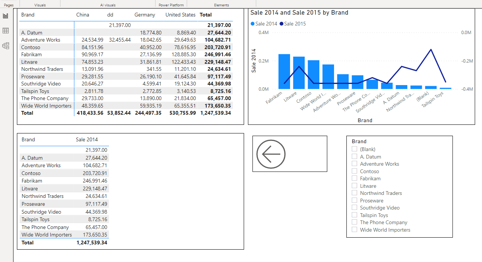Image resolution: width=482 pixels, height=262 pixels.
Task: Tick Tailspin Toys slicer checkbox
Action: coord(354,215)
